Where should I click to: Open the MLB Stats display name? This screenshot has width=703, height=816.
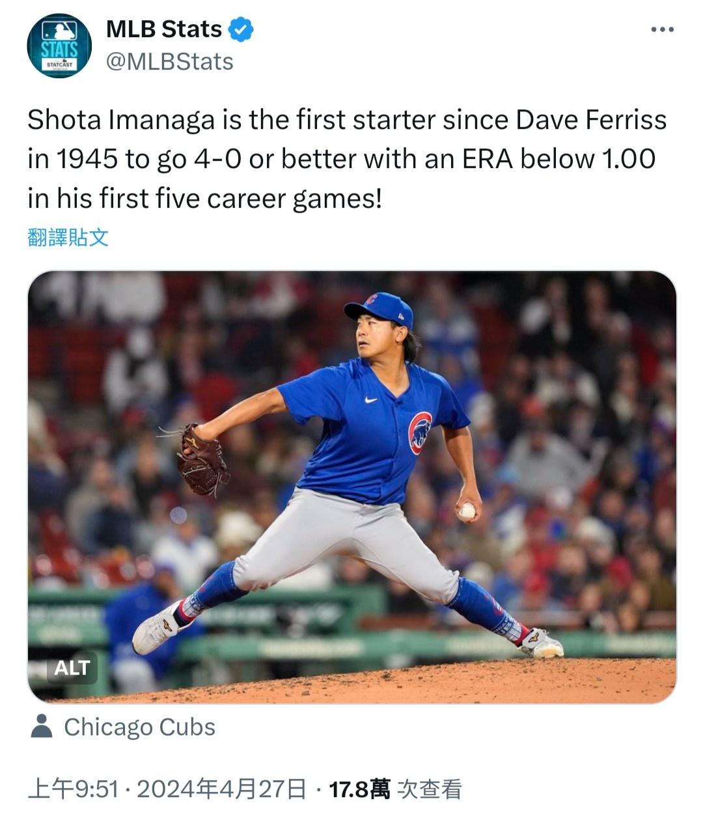[163, 29]
